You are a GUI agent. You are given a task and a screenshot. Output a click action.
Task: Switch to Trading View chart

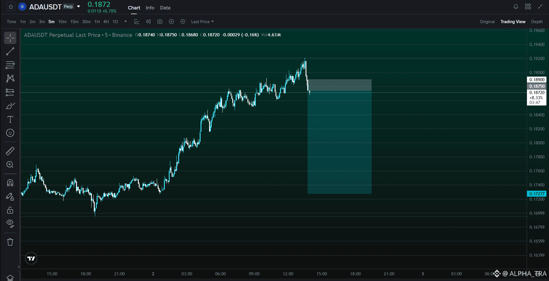point(513,22)
